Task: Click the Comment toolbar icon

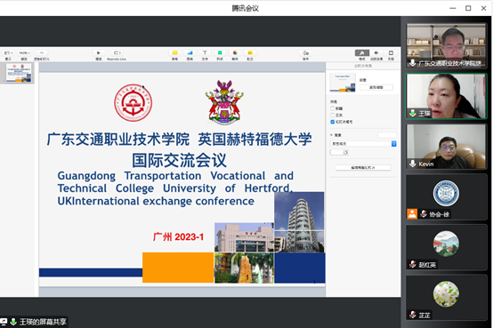Action: coord(250,52)
